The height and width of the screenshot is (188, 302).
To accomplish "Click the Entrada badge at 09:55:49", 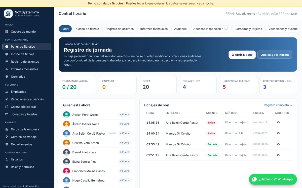I will click(x=212, y=144).
